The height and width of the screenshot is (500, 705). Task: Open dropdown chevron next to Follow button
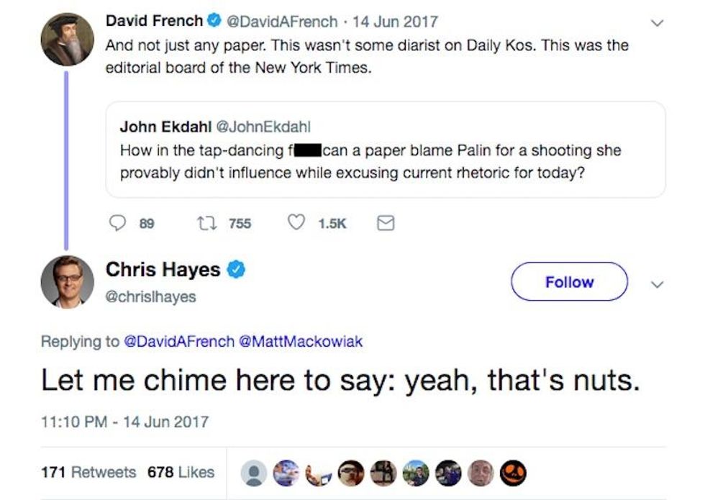655,285
